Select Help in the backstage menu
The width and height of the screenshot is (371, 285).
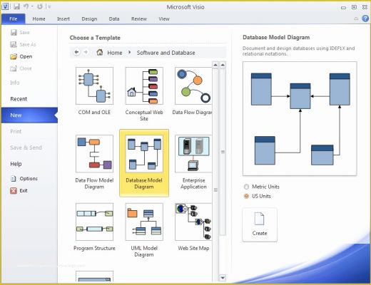[16, 164]
